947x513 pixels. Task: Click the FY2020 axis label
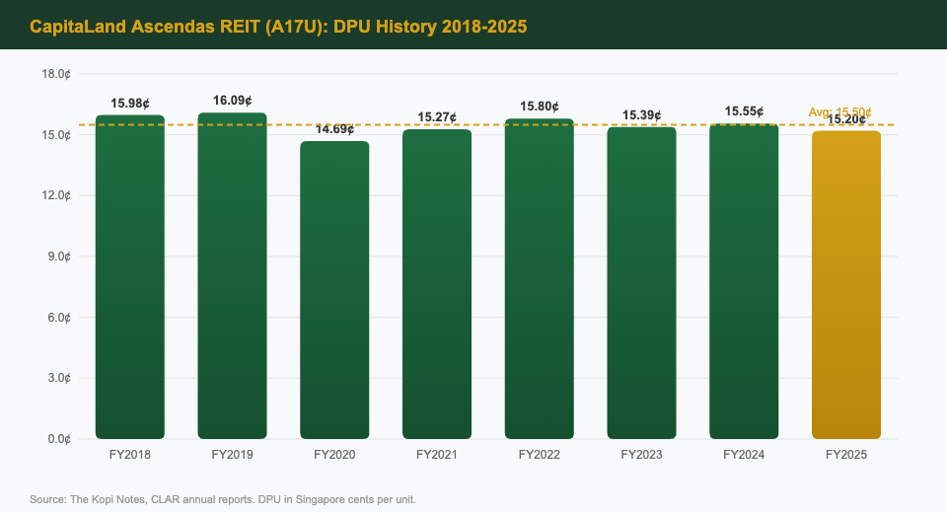pos(334,455)
